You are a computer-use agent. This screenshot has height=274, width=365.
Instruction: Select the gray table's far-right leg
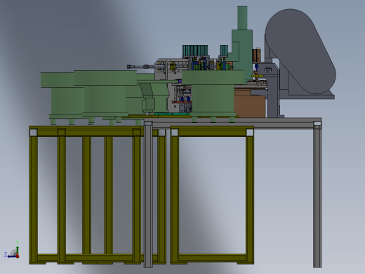tap(317, 195)
